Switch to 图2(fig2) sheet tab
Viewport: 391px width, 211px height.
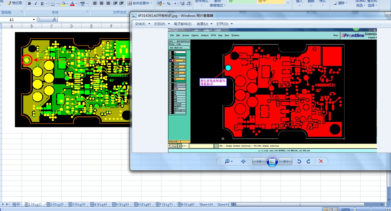(55, 205)
